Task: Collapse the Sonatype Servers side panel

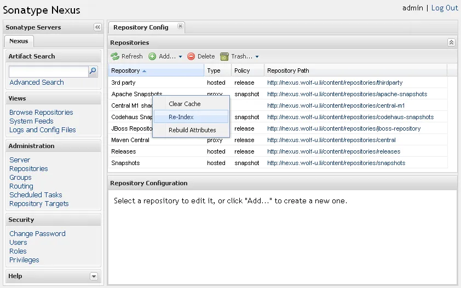Action: point(97,27)
